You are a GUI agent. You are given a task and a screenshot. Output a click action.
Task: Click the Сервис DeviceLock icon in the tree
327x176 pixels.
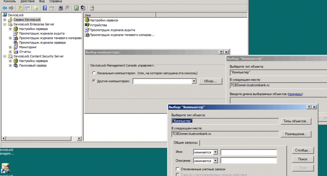[x=10, y=20]
